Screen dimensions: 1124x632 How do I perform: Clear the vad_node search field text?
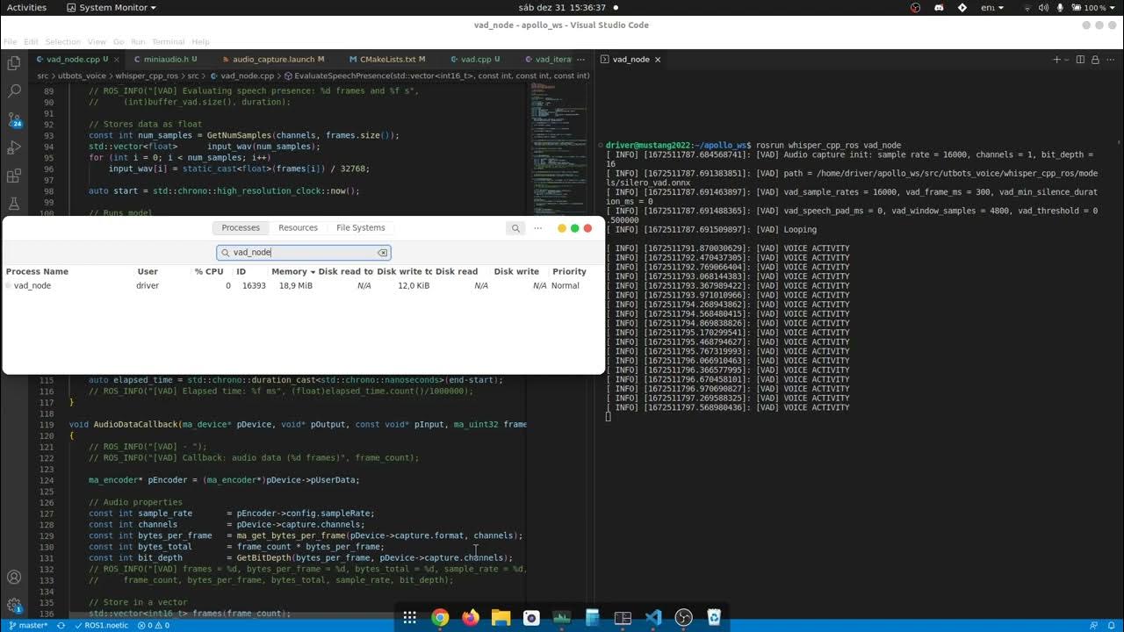[382, 253]
